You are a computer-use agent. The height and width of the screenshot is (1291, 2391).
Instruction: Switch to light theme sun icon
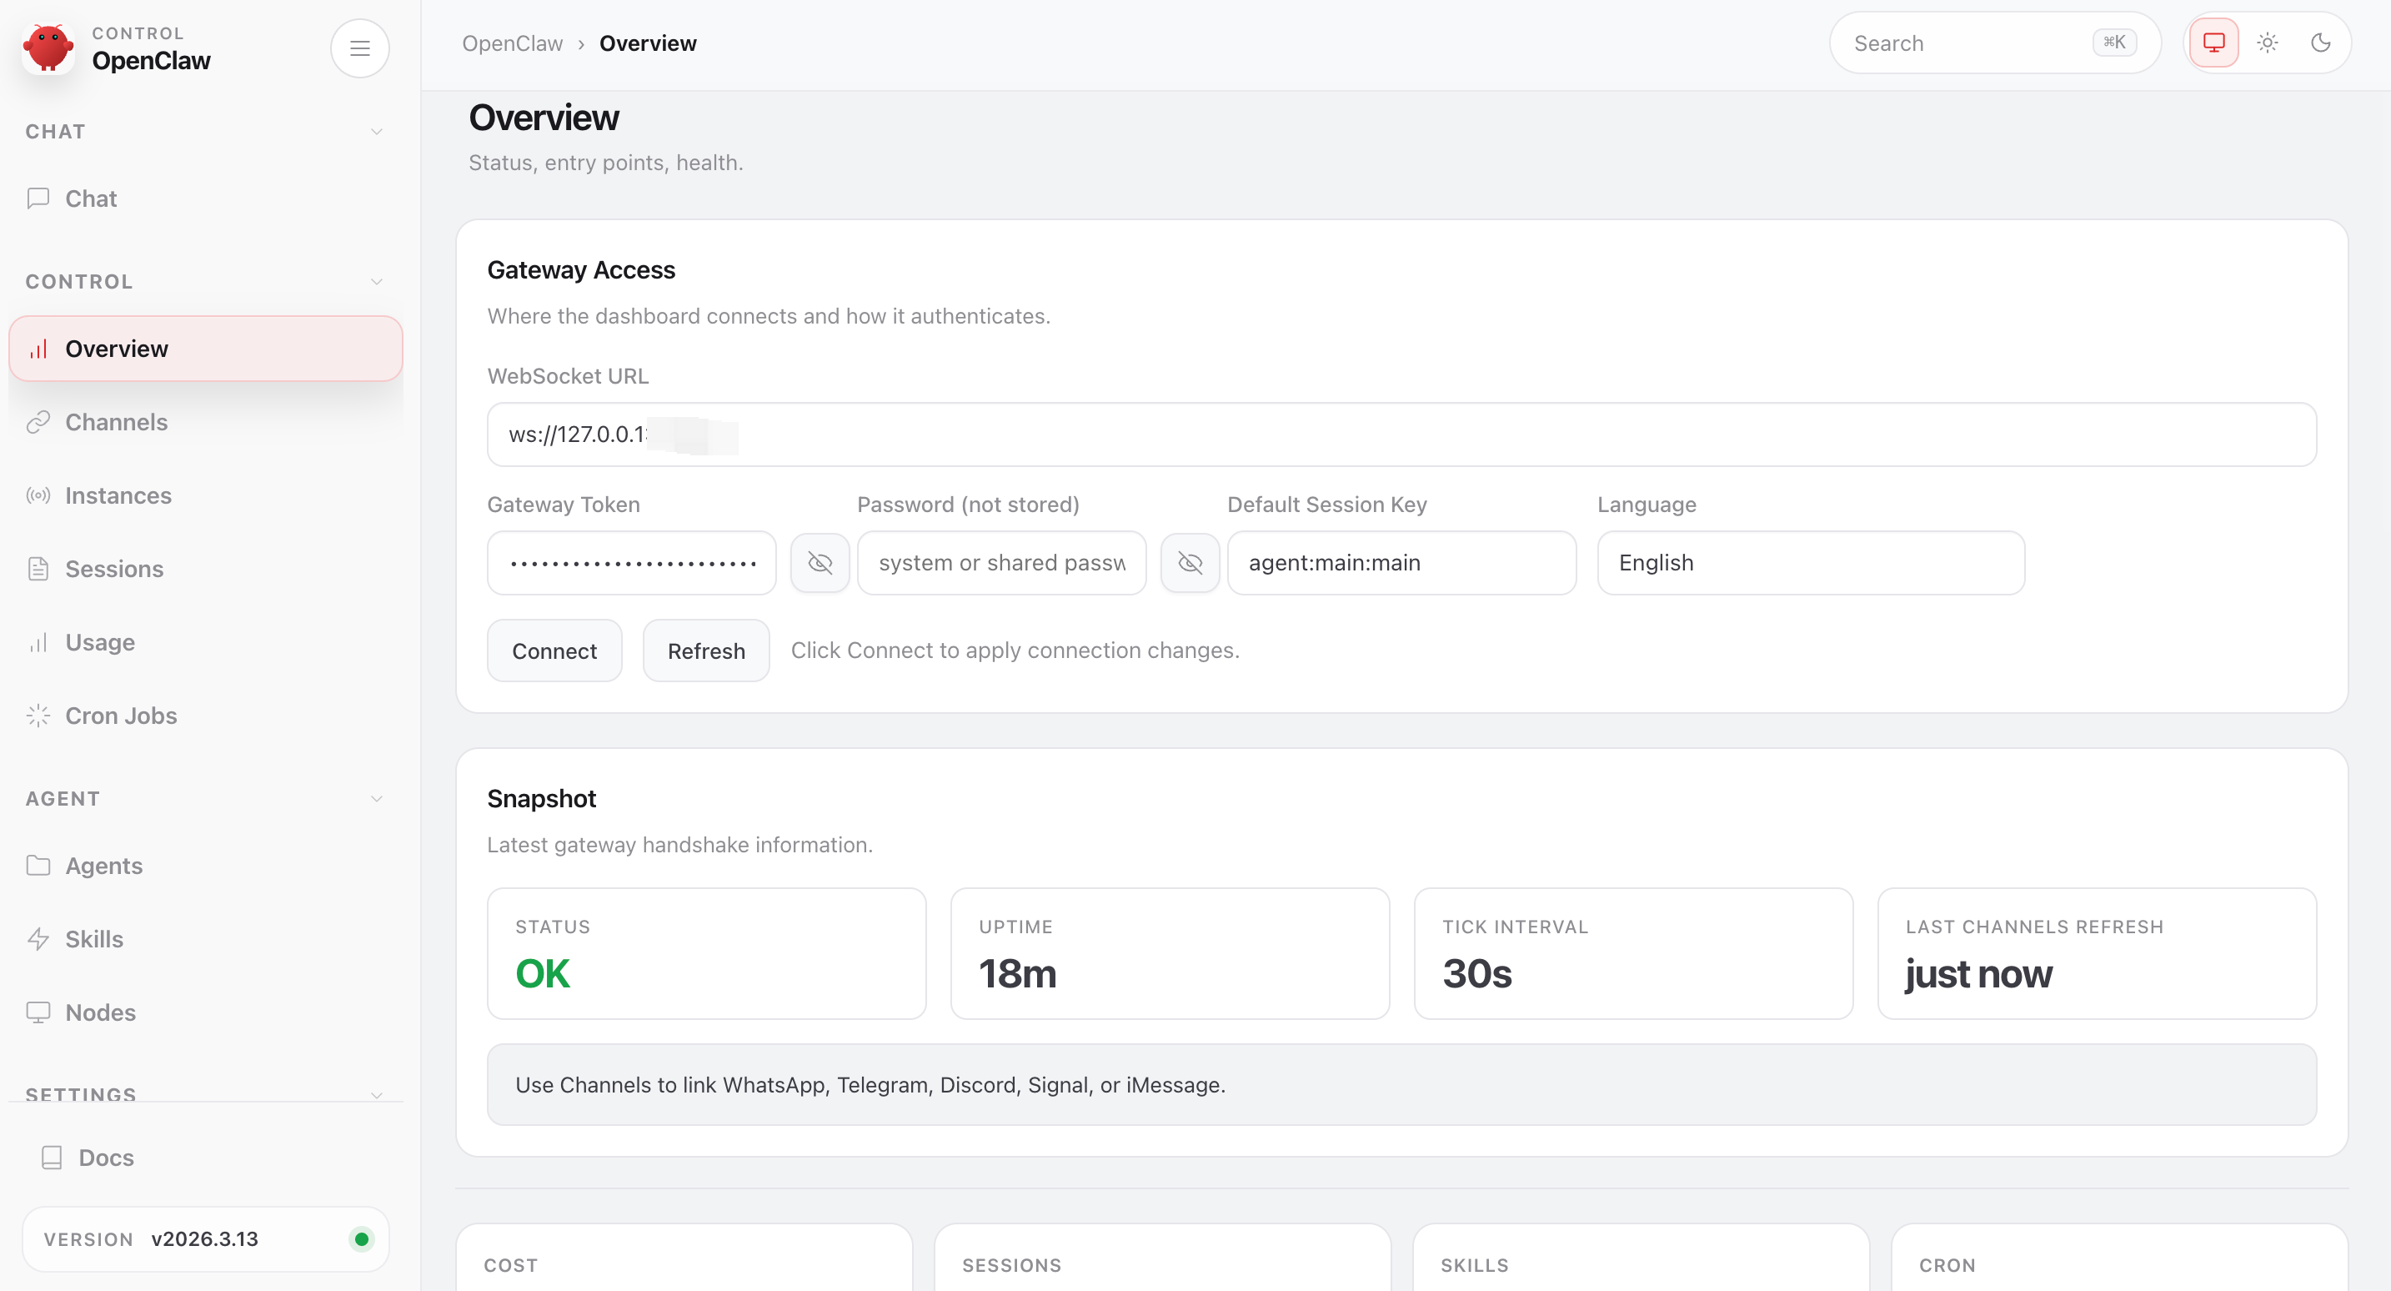tap(2268, 43)
